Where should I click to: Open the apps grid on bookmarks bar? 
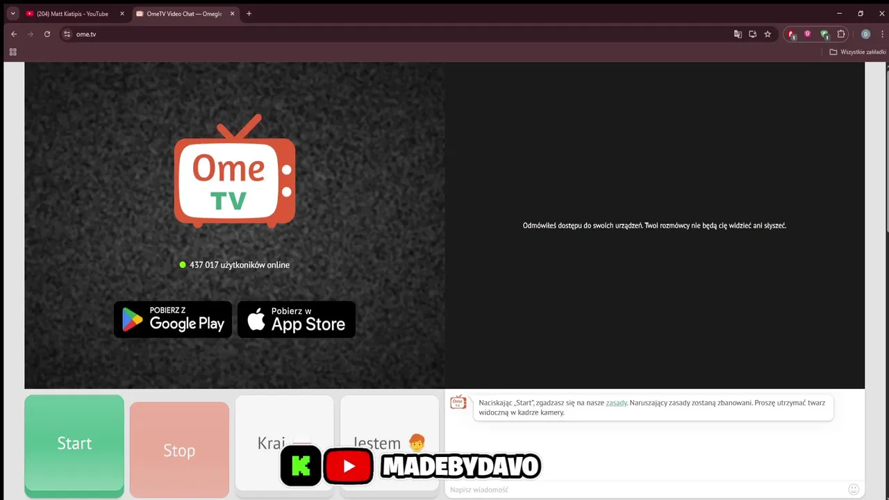(13, 52)
